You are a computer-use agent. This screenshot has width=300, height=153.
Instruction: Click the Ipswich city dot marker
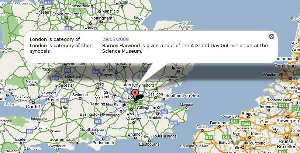[x=179, y=71]
